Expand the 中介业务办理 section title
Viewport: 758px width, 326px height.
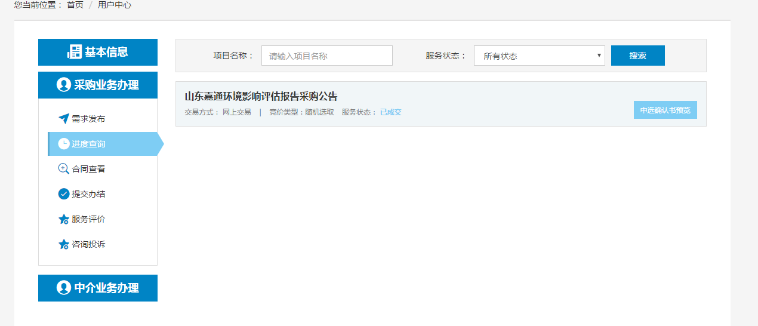click(x=106, y=288)
